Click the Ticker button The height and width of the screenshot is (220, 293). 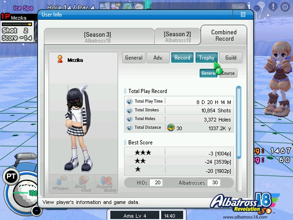(x=238, y=7)
